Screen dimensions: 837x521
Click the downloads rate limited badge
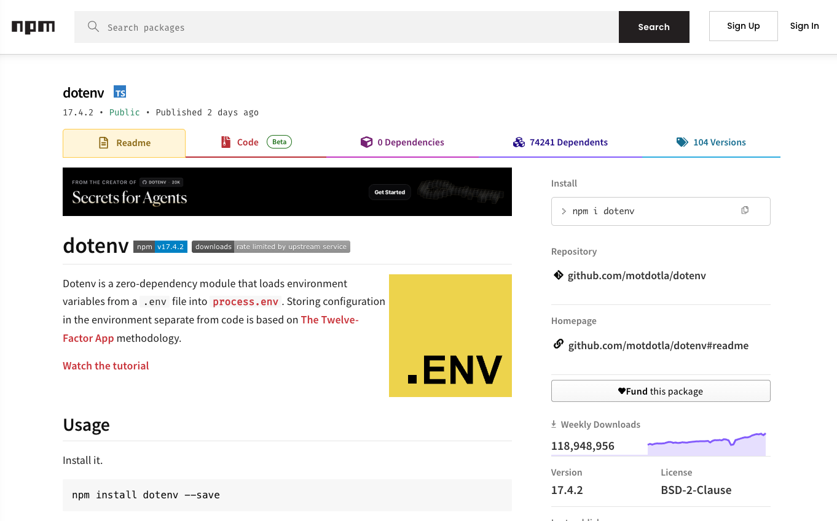pyautogui.click(x=271, y=247)
